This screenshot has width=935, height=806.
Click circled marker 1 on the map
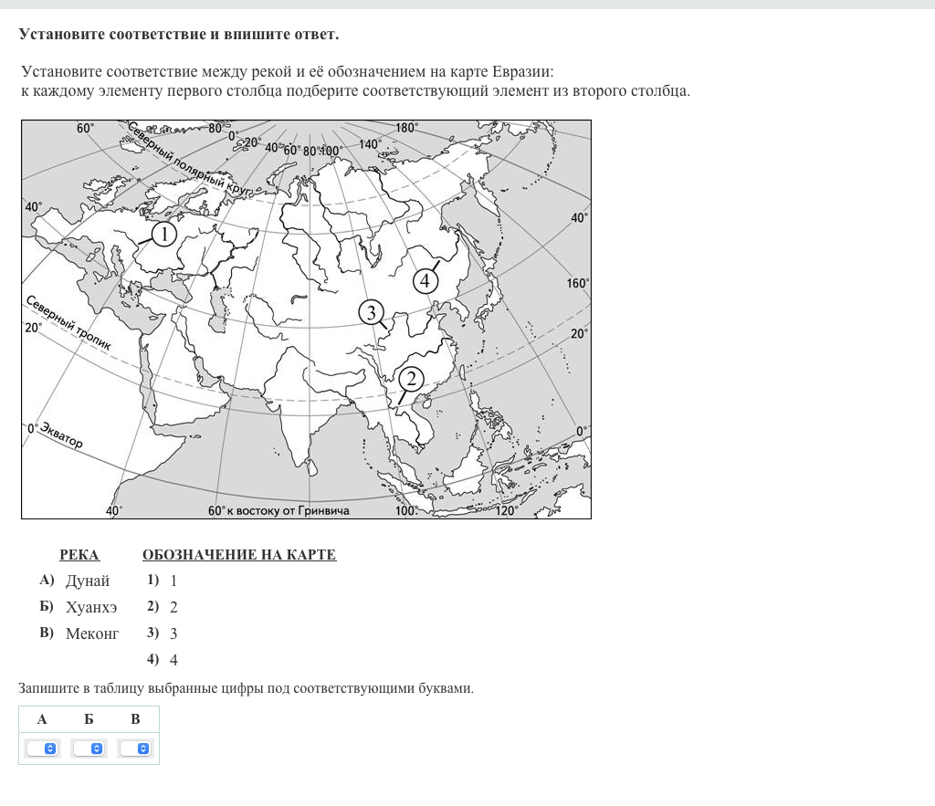click(163, 235)
